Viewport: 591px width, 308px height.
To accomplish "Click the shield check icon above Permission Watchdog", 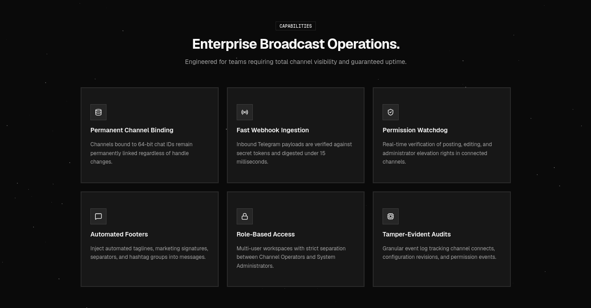I will coord(391,112).
